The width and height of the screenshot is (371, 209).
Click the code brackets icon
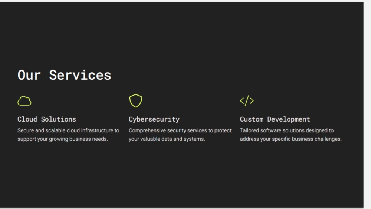pyautogui.click(x=247, y=101)
